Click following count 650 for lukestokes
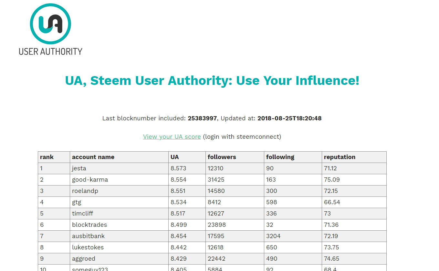Image resolution: width=439 pixels, height=271 pixels. coord(272,247)
